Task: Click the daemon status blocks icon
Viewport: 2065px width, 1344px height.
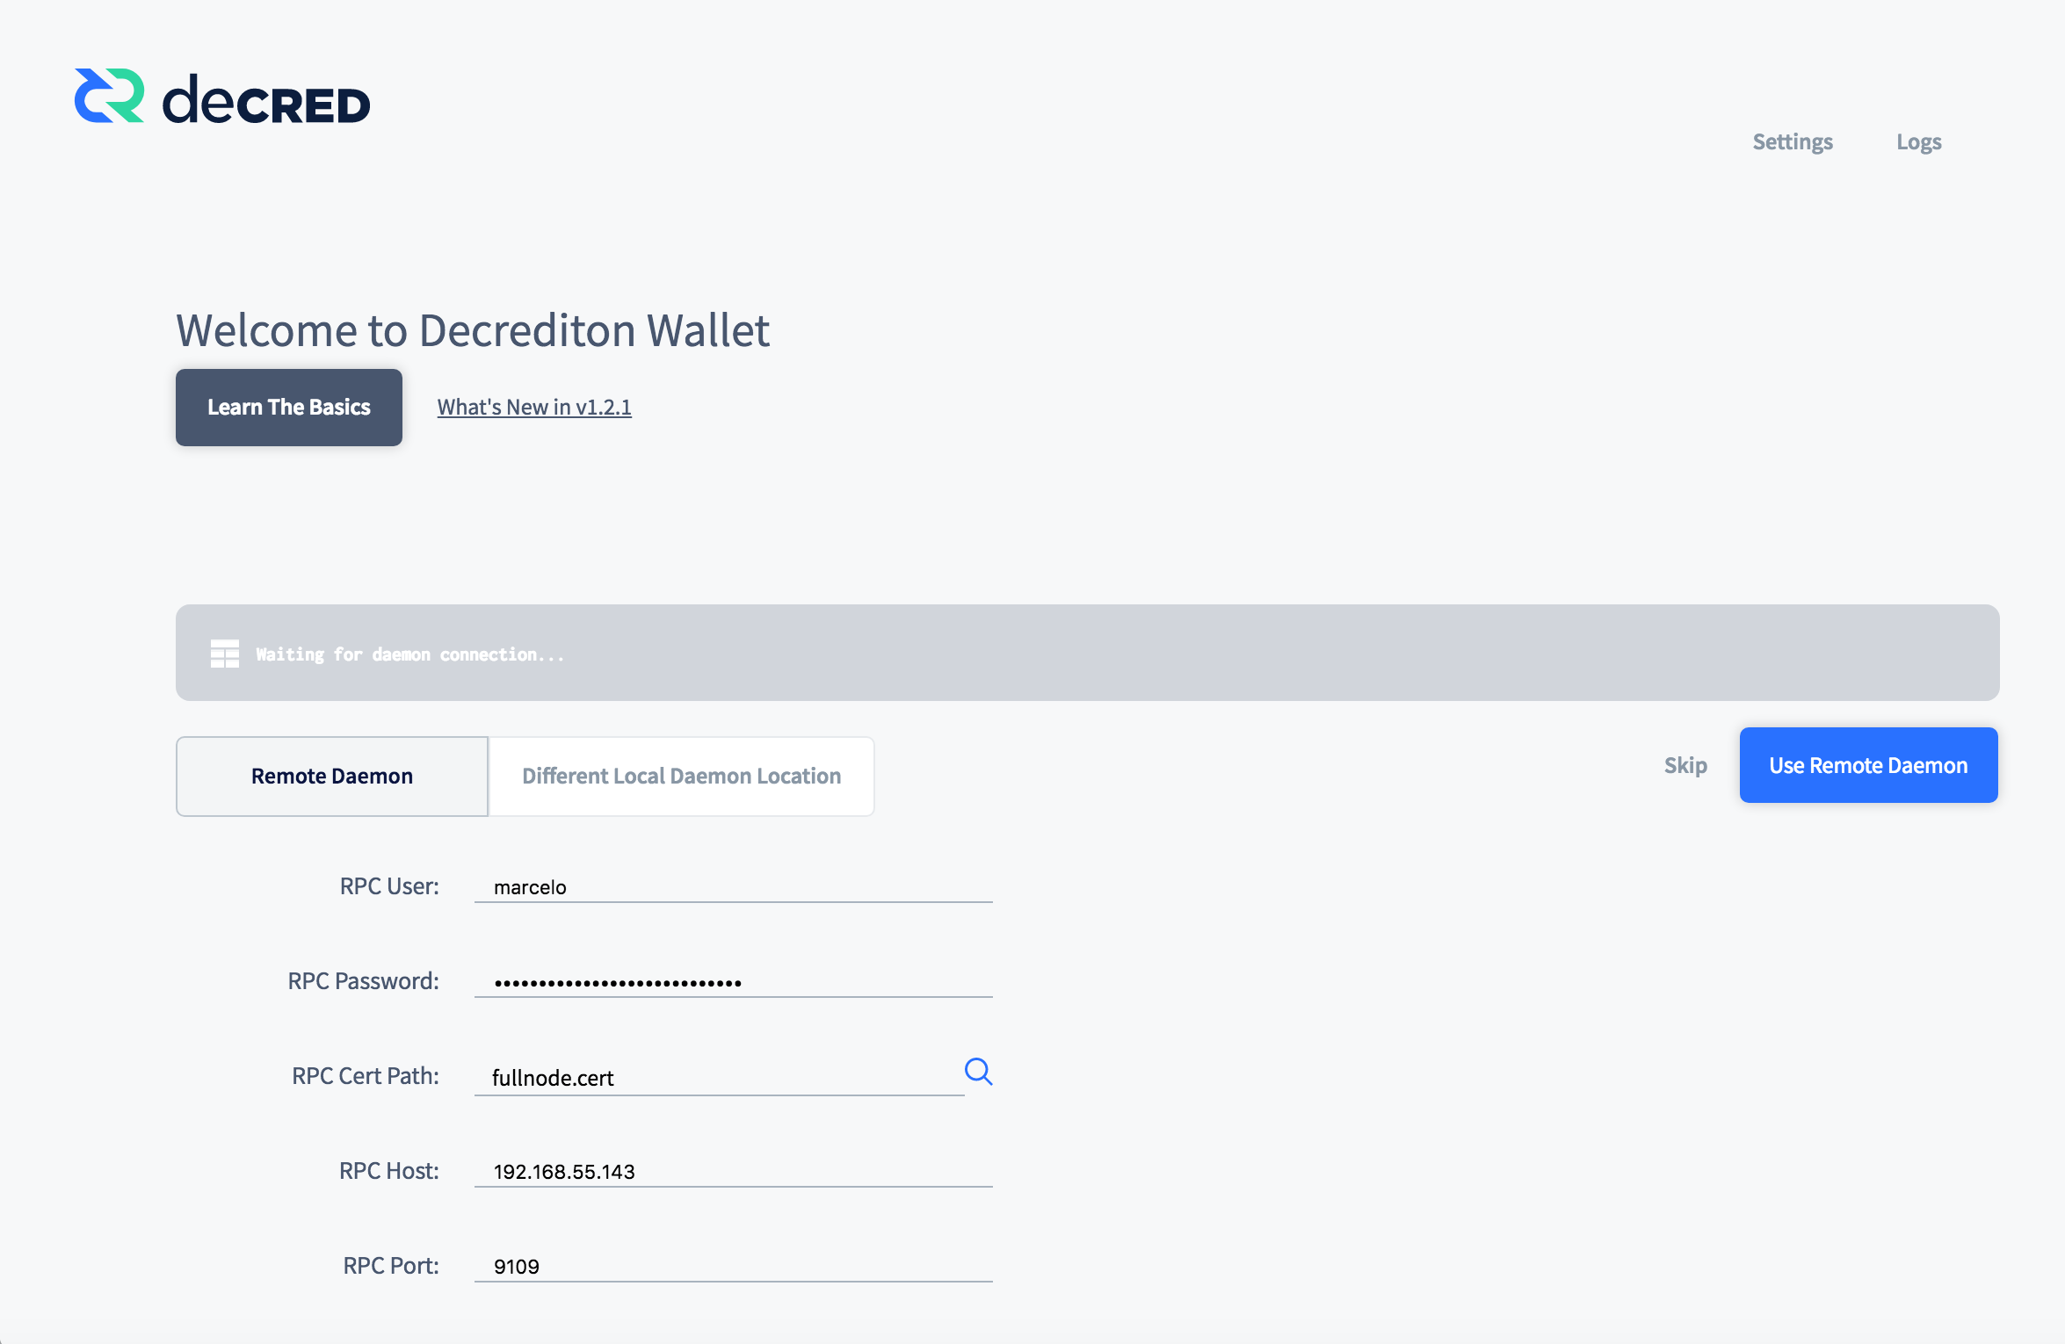Action: (x=225, y=654)
